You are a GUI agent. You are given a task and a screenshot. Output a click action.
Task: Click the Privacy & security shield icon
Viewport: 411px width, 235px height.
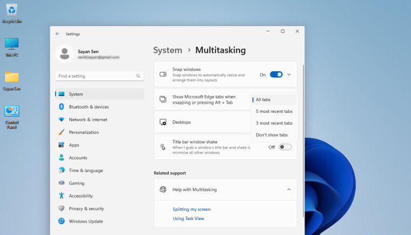[61, 209]
